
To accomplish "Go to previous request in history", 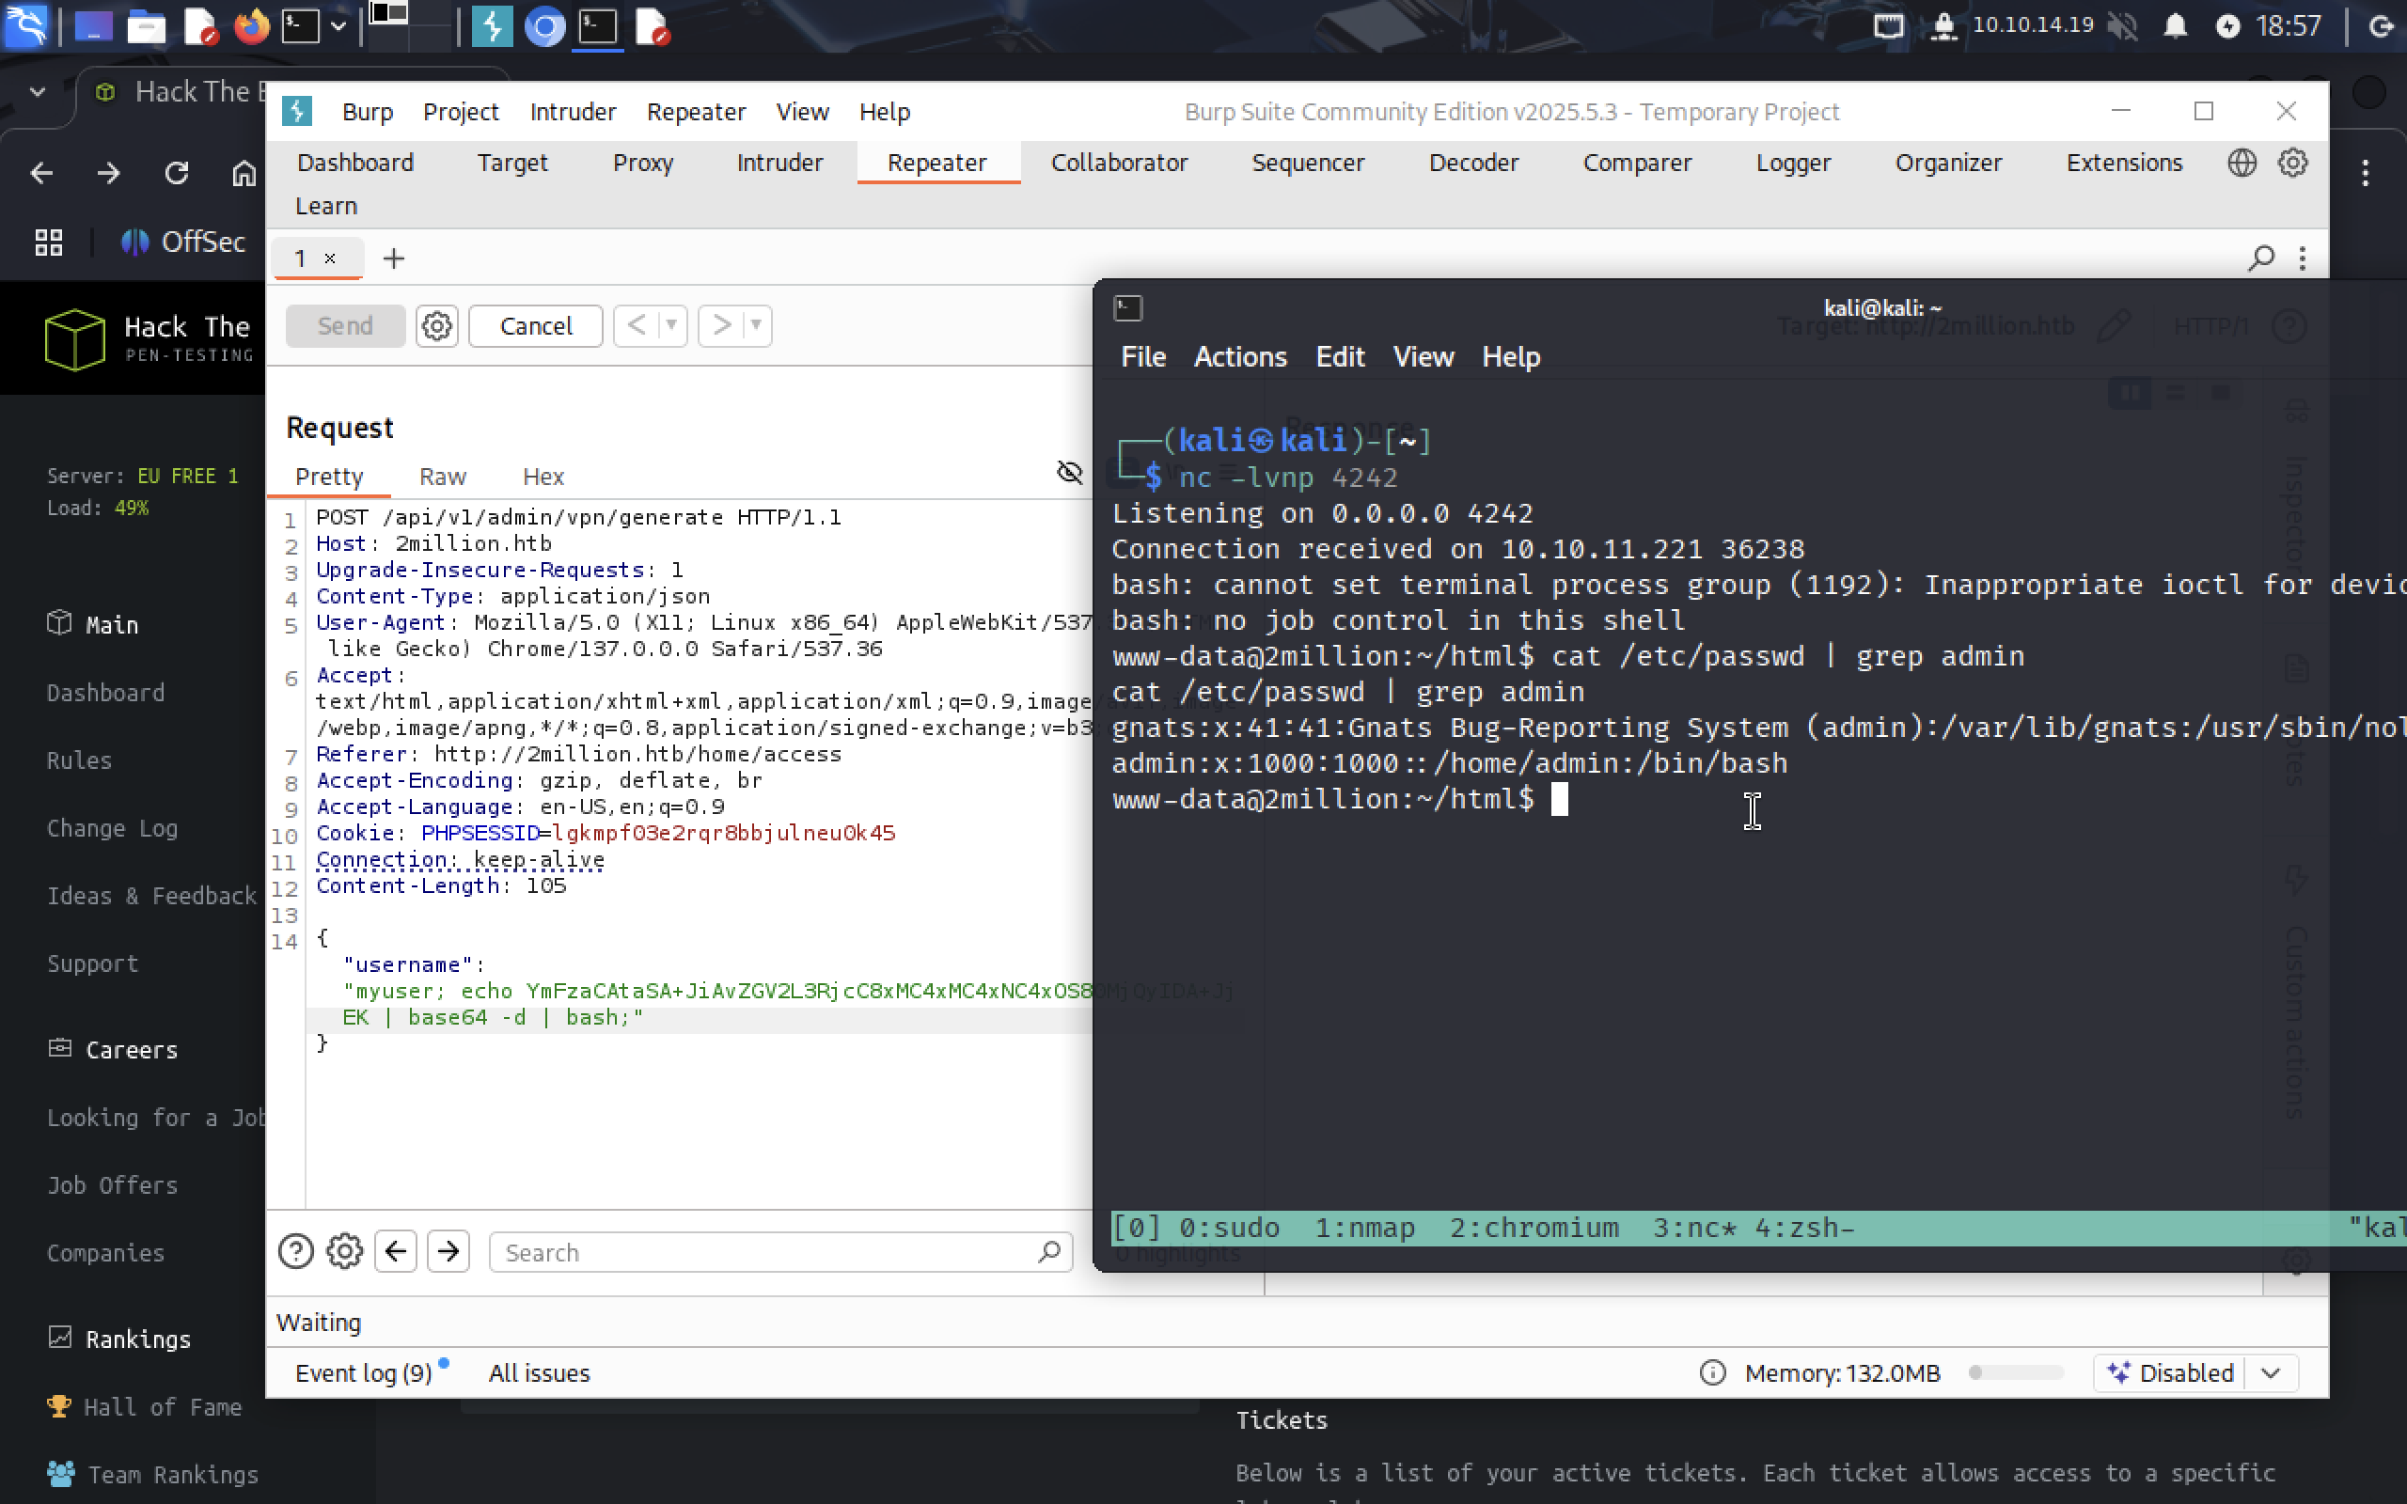I will point(637,325).
